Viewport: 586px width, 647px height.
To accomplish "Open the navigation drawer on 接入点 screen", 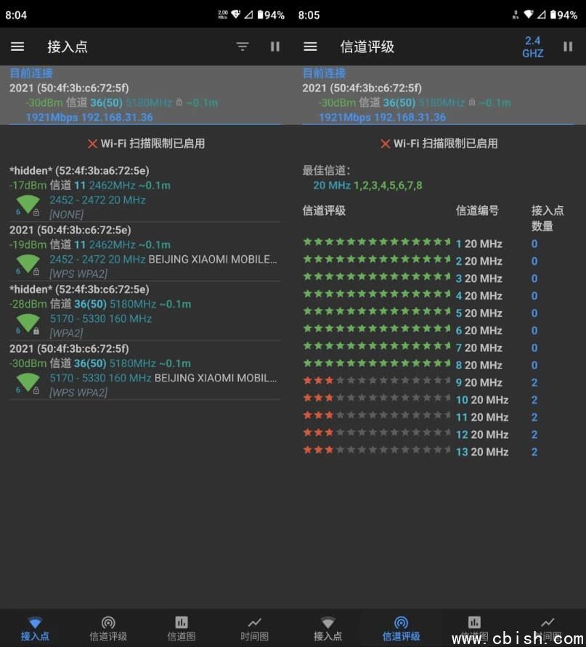I will tap(17, 46).
